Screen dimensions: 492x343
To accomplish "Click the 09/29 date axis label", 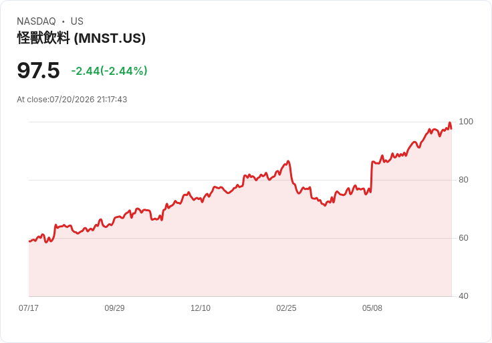I will [x=114, y=308].
